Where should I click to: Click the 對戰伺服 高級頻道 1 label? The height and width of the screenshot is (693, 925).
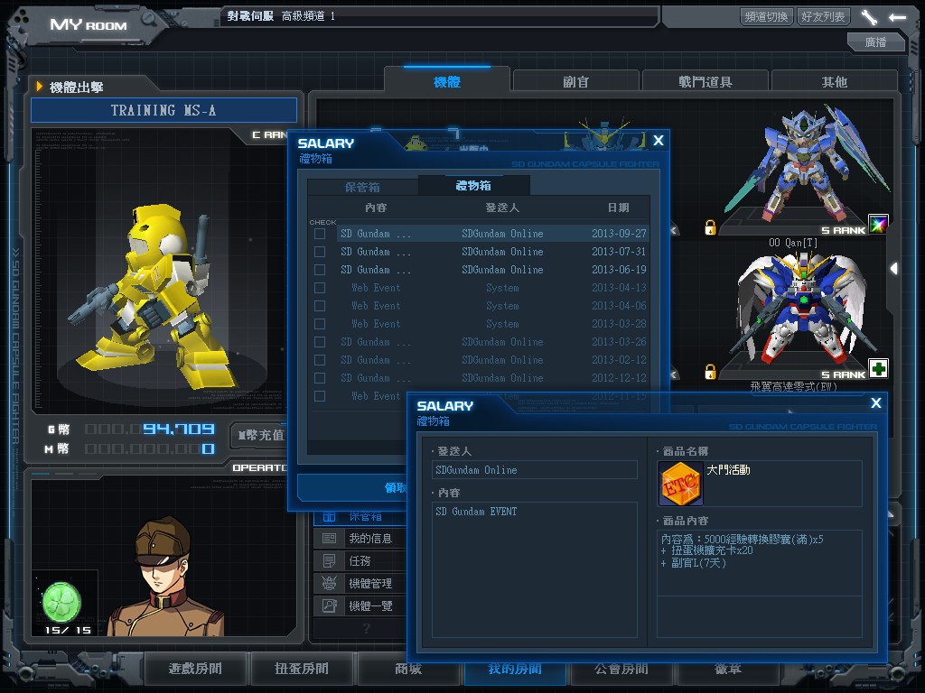[x=281, y=16]
